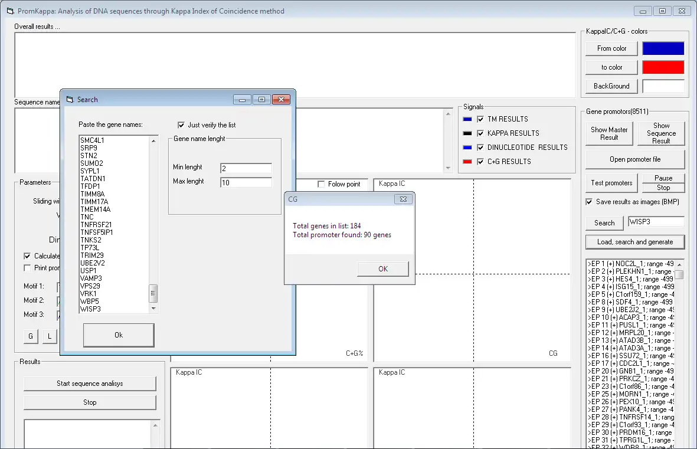Click Show Sequence Result button
The width and height of the screenshot is (697, 449).
pos(661,133)
